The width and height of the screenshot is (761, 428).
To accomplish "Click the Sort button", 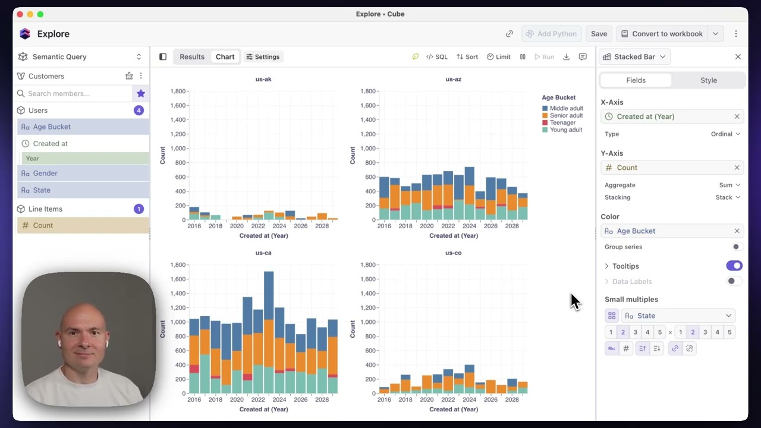I will pos(467,57).
